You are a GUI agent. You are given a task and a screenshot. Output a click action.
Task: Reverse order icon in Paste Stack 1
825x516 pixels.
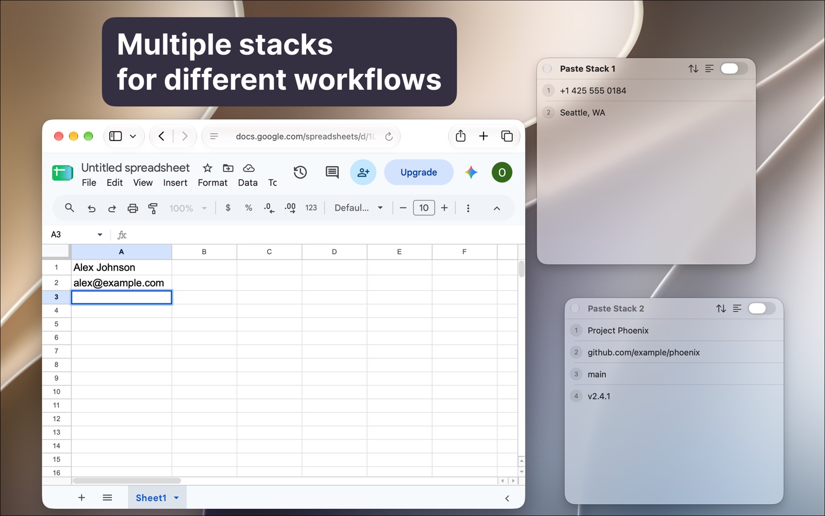(x=694, y=69)
